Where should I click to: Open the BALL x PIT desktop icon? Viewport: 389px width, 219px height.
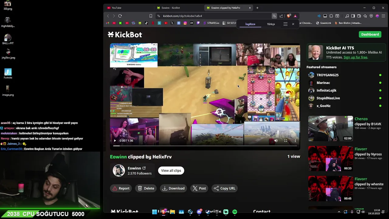(x=8, y=39)
